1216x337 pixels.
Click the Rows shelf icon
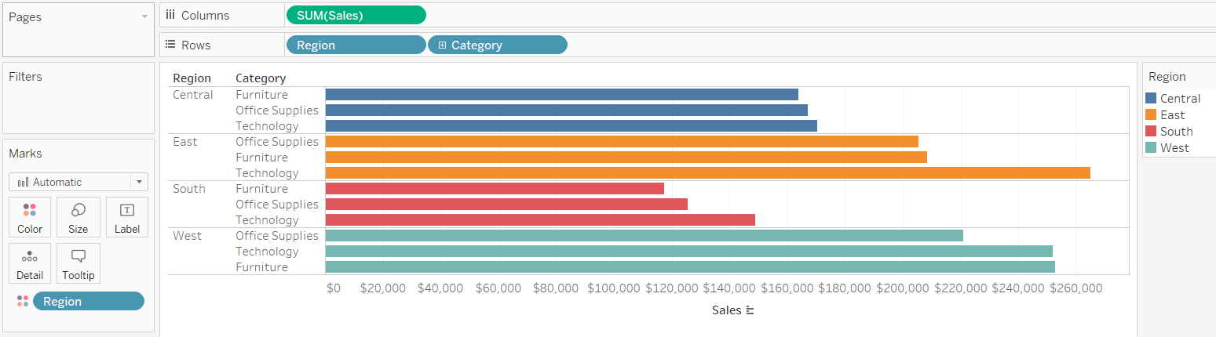(170, 45)
